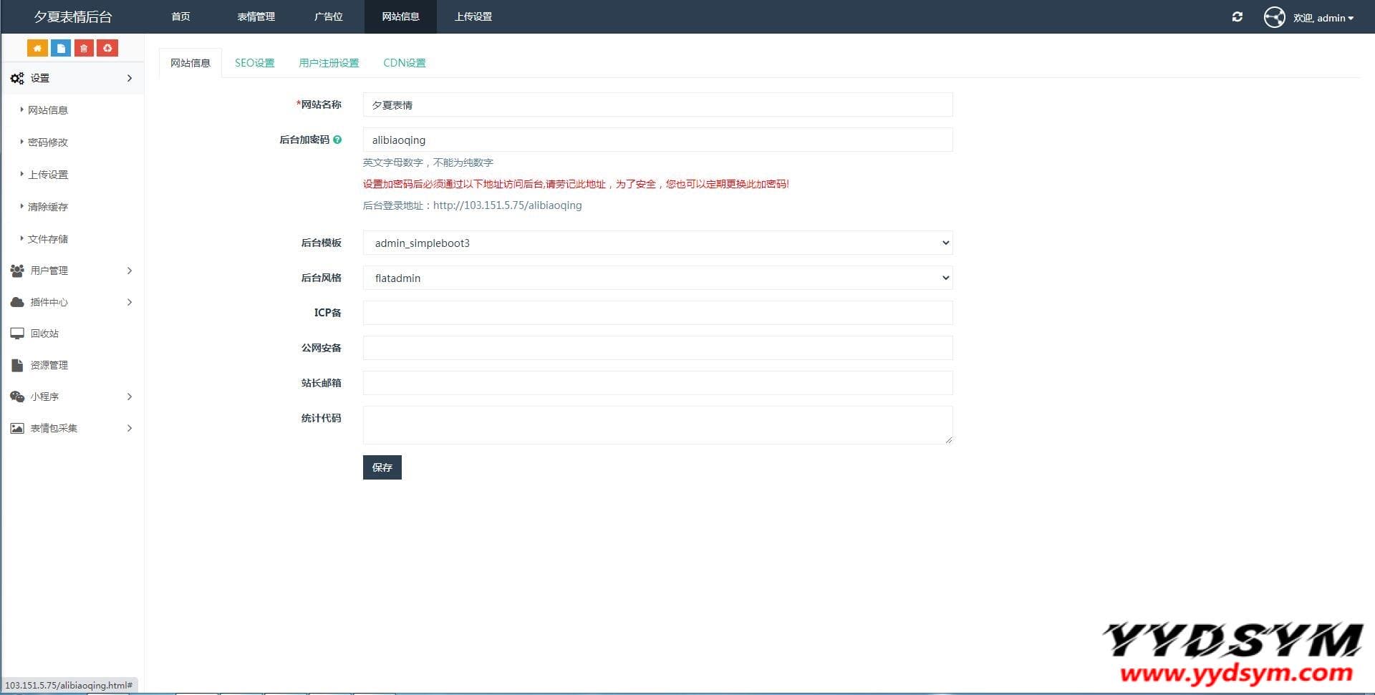This screenshot has height=695, width=1375.
Task: Open 表情管理 in the top navigation
Action: click(256, 16)
